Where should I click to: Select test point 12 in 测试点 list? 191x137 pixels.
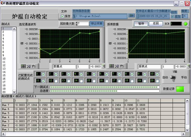[x=7, y=65]
